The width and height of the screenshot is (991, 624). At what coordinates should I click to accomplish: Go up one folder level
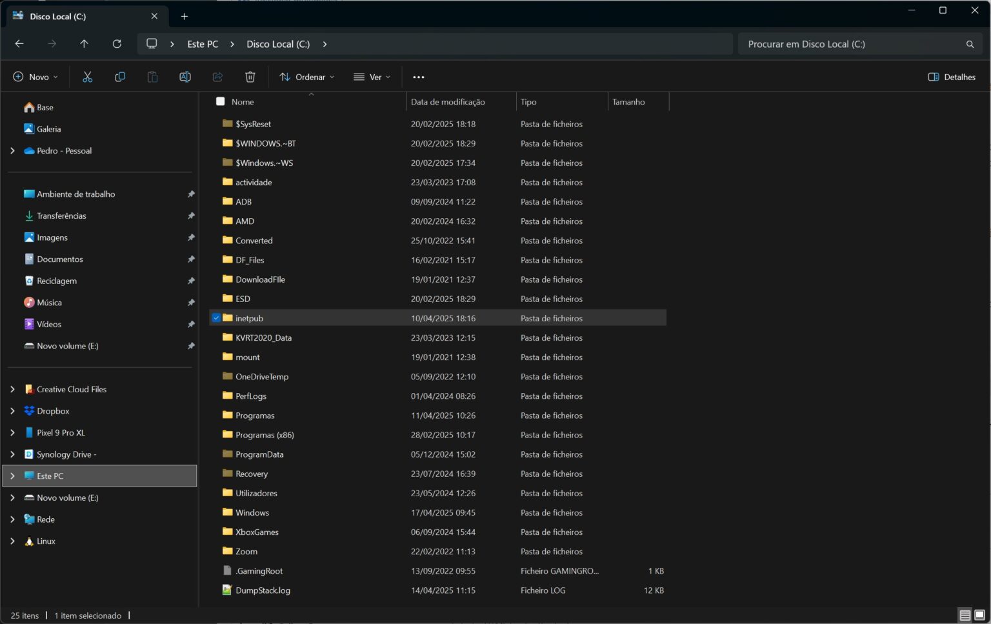84,44
